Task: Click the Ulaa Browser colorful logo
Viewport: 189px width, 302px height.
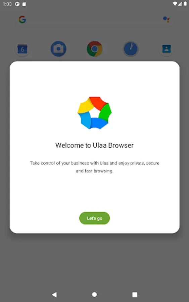Action: [x=94, y=113]
